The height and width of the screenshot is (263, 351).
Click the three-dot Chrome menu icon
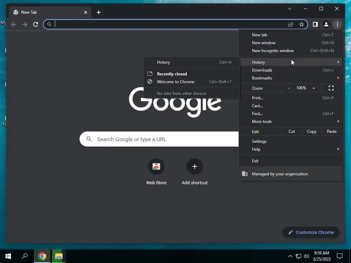pyautogui.click(x=337, y=24)
